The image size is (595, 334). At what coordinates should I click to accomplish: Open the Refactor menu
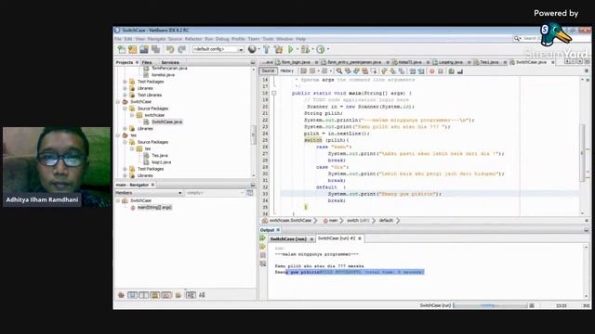coord(193,39)
